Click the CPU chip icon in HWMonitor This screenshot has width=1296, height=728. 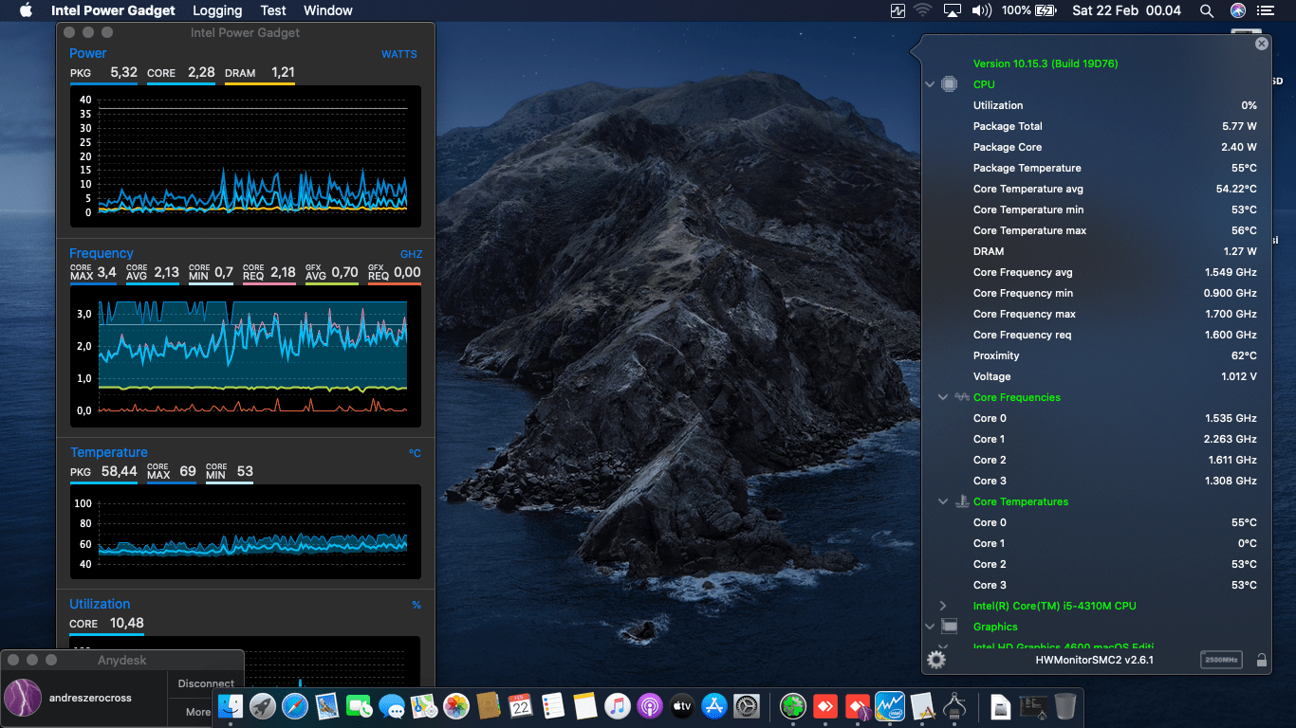949,84
